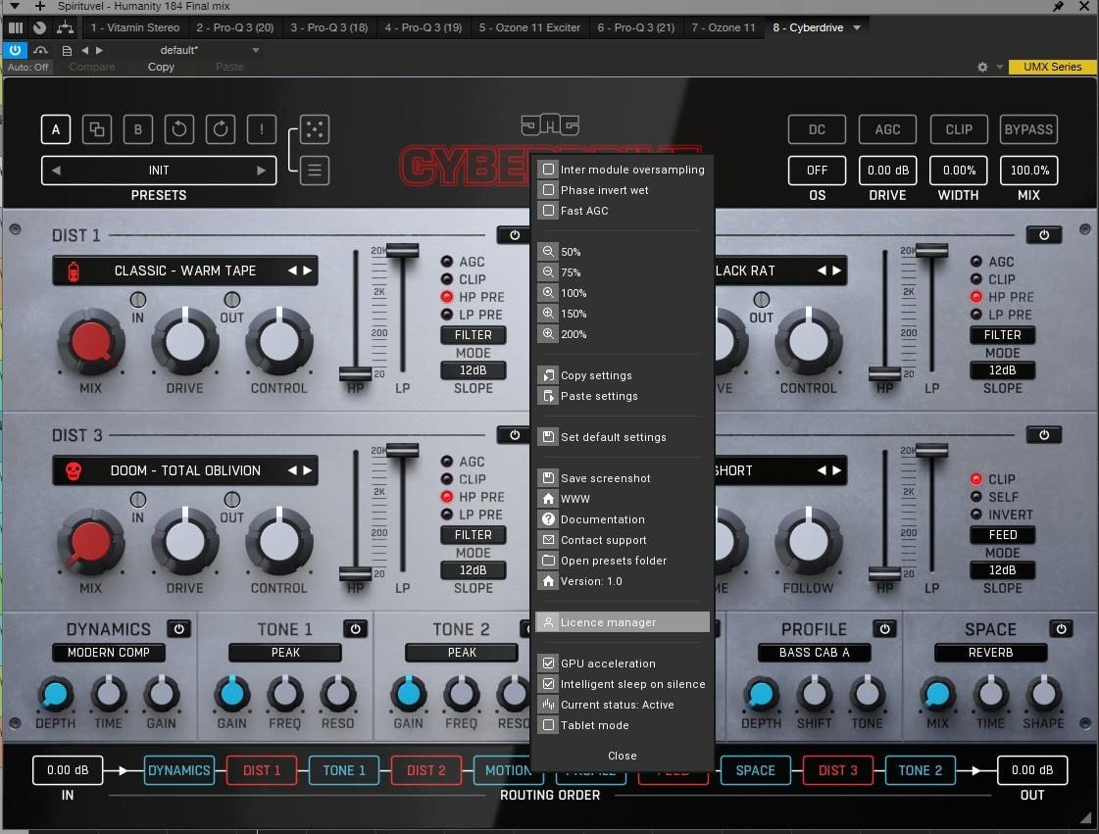Image resolution: width=1099 pixels, height=834 pixels.
Task: Click the skull icon beside Doom Total Oblivion
Action: (x=73, y=471)
